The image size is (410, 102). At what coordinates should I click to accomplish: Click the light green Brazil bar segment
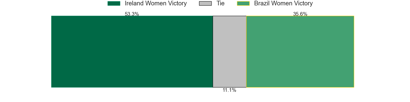pos(300,52)
